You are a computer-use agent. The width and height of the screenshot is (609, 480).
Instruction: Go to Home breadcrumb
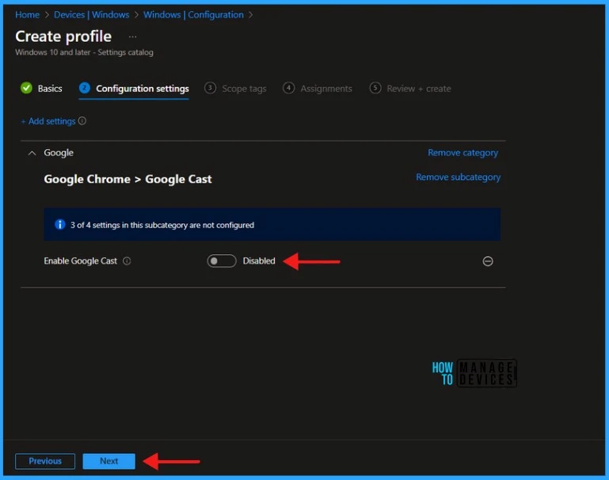pyautogui.click(x=27, y=15)
